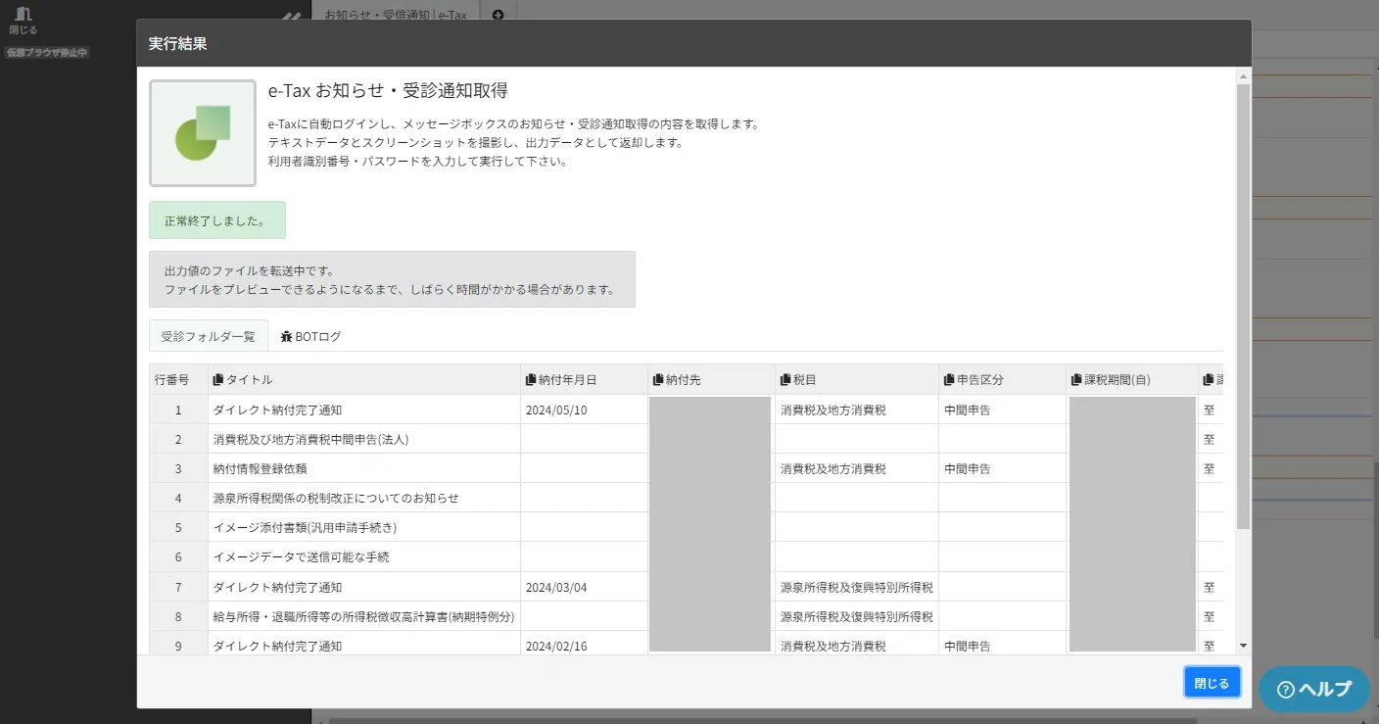The height and width of the screenshot is (724, 1379).
Task: Click the e-Tax お知らせ・受診通知取得 heading
Action: coord(388,91)
